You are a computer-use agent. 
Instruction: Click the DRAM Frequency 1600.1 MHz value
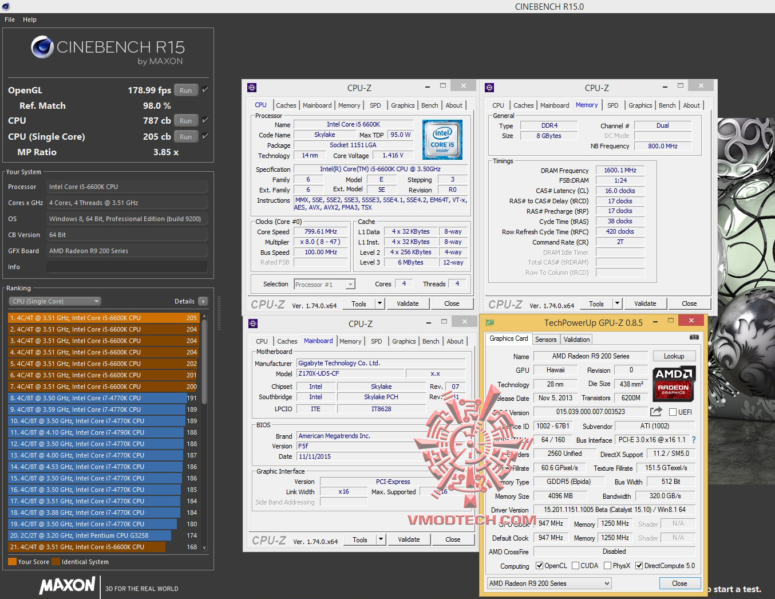(620, 170)
